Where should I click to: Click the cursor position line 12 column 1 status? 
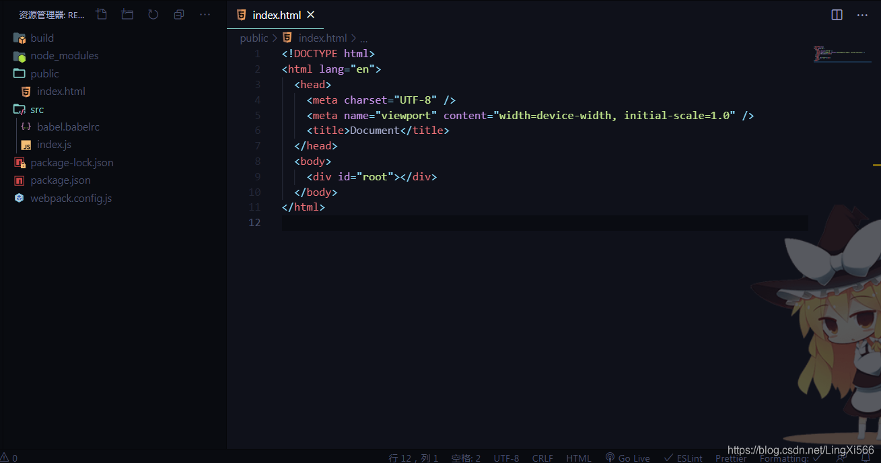click(413, 458)
